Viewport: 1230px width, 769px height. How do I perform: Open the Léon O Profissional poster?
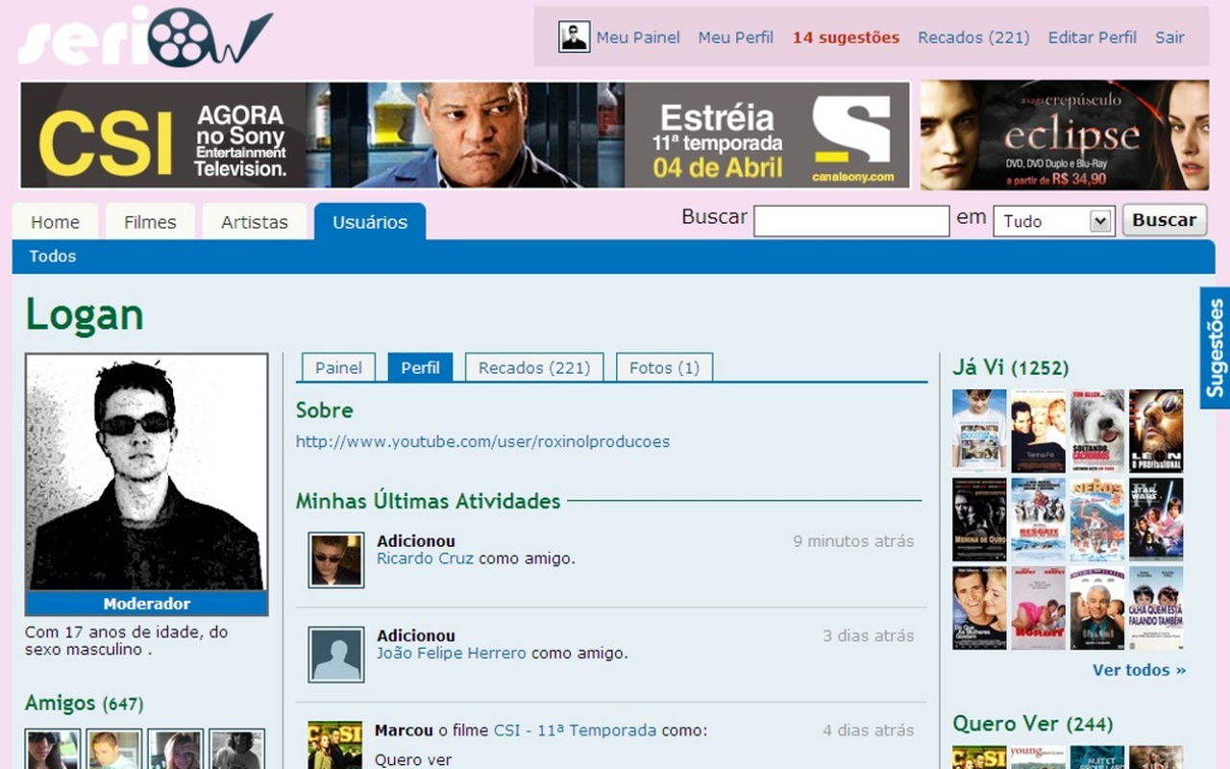(x=1156, y=431)
